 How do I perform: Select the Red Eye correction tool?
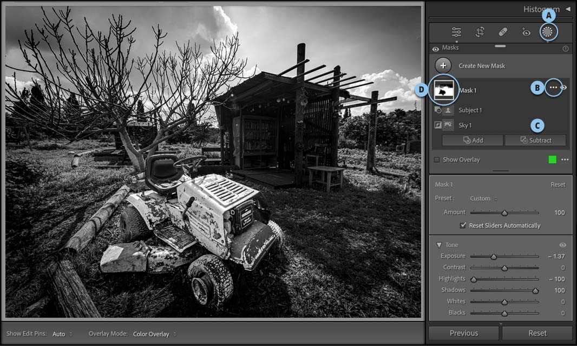526,32
